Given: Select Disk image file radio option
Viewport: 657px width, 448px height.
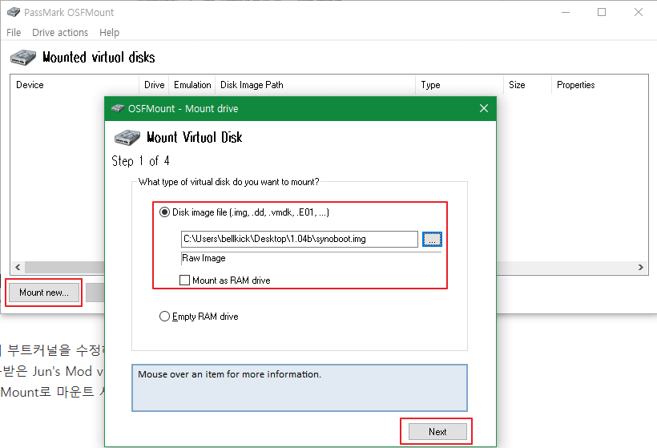Looking at the screenshot, I should pyautogui.click(x=165, y=212).
